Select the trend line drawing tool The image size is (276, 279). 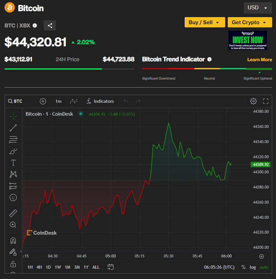pyautogui.click(x=13, y=128)
